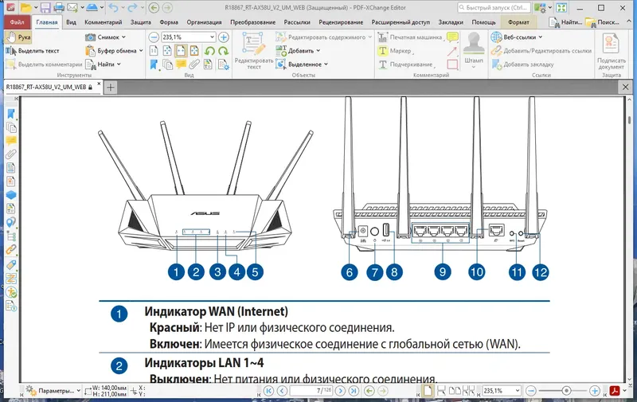
Task: Click the ribbon comments pane icon
Action: (x=181, y=64)
